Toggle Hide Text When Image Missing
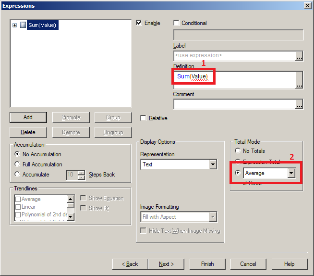This screenshot has height=276, width=314. (143, 231)
